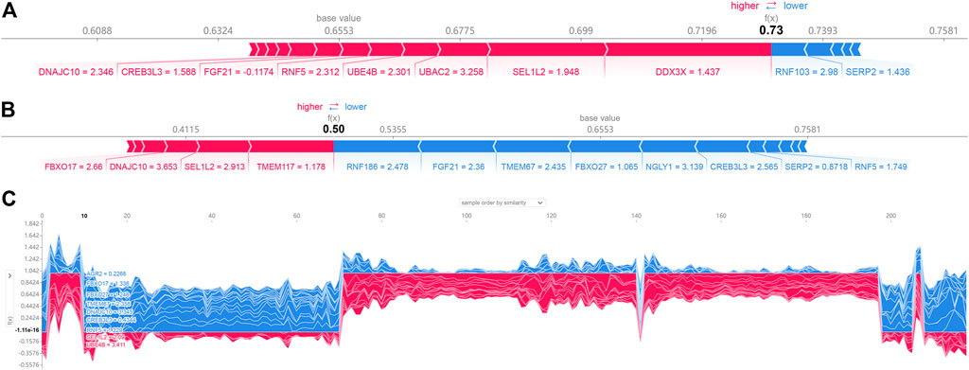Click the UBAC2 = 3.258 label
The width and height of the screenshot is (969, 370).
(x=451, y=72)
